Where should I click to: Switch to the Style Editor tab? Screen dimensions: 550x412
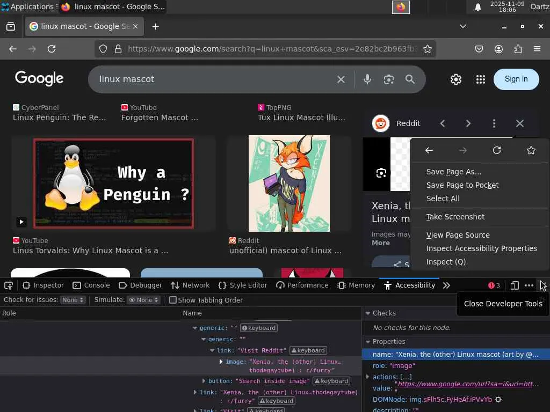(x=243, y=285)
